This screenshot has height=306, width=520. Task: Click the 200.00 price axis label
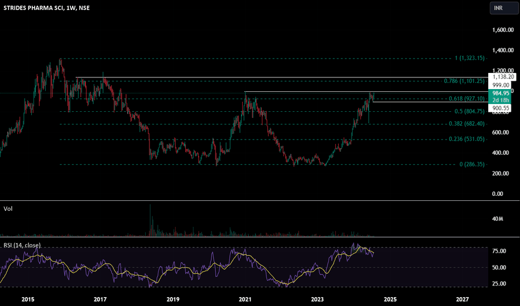click(501, 174)
